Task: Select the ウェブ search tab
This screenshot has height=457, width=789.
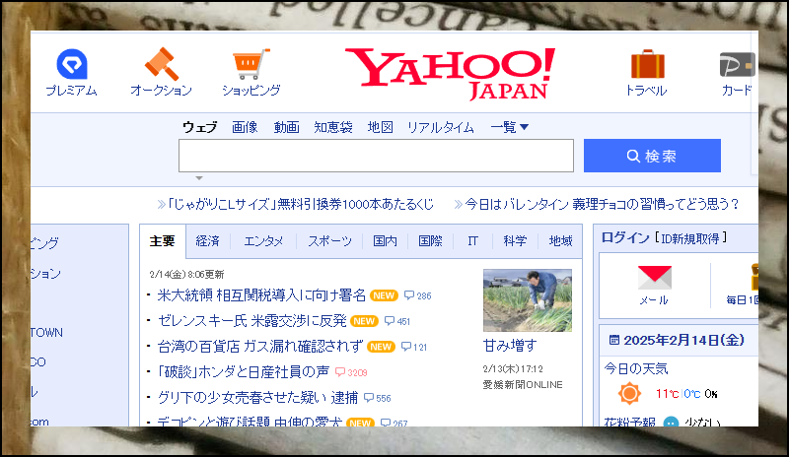Action: (200, 127)
